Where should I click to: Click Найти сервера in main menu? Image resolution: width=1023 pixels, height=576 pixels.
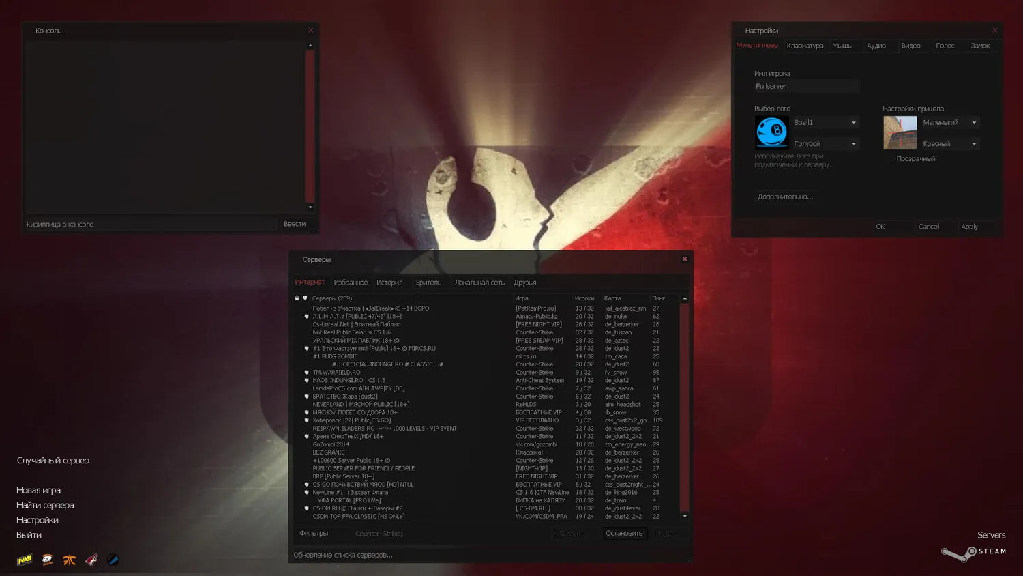pyautogui.click(x=45, y=506)
